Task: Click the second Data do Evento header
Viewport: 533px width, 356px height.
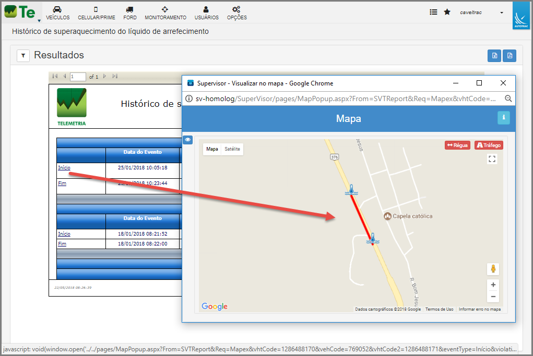Action: click(143, 218)
